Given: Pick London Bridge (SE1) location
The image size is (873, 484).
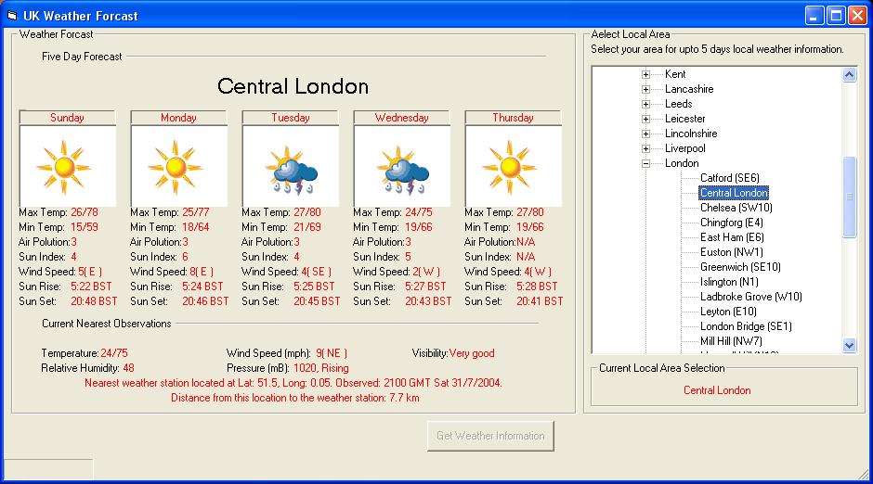Looking at the screenshot, I should pyautogui.click(x=746, y=326).
